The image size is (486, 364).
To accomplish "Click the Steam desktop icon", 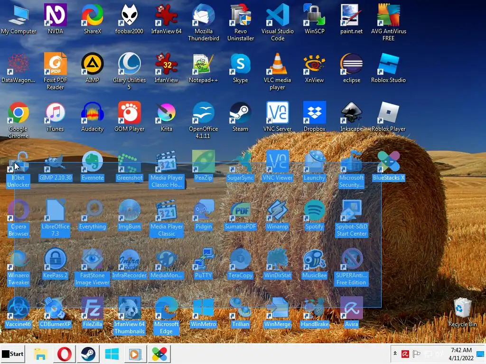I will click(x=241, y=117).
